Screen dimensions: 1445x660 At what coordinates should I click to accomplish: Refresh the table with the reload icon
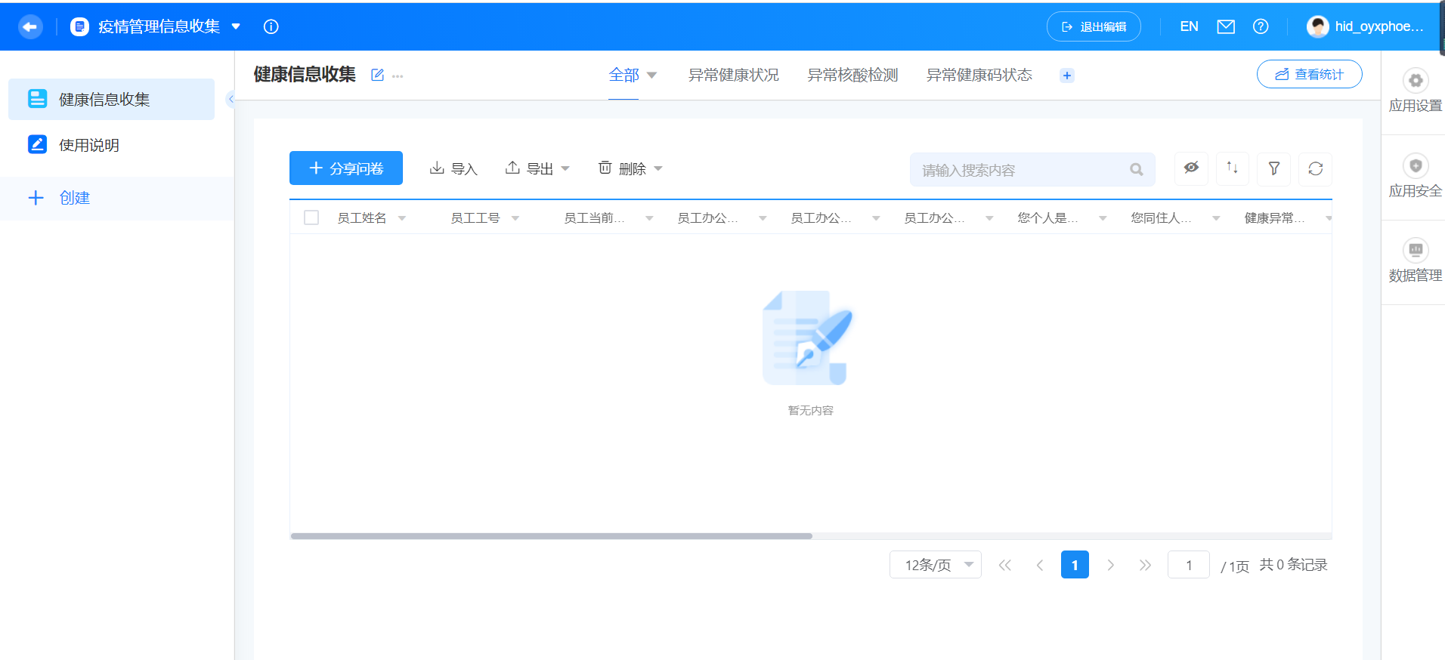tap(1316, 168)
